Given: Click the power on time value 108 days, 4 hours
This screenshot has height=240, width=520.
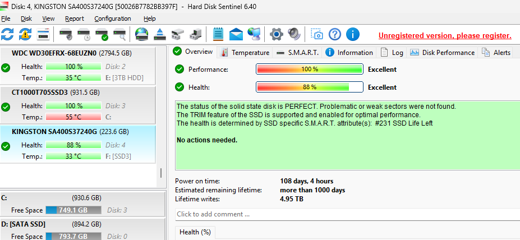Looking at the screenshot, I should click(306, 181).
